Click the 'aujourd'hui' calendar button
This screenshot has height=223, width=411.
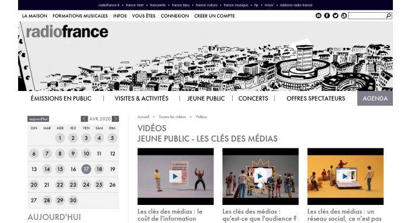click(38, 119)
